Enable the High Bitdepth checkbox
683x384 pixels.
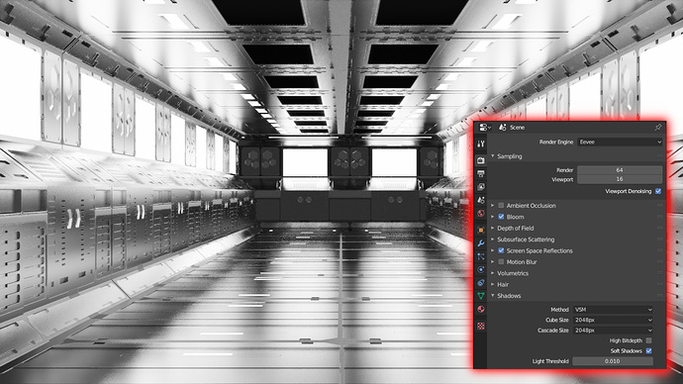649,340
